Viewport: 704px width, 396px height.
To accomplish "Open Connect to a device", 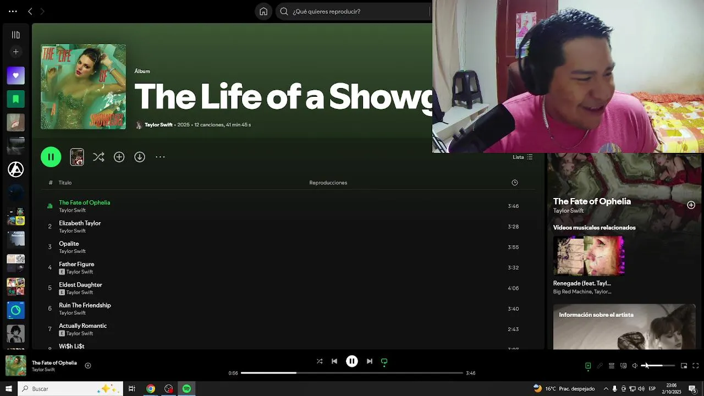I will coord(623,366).
